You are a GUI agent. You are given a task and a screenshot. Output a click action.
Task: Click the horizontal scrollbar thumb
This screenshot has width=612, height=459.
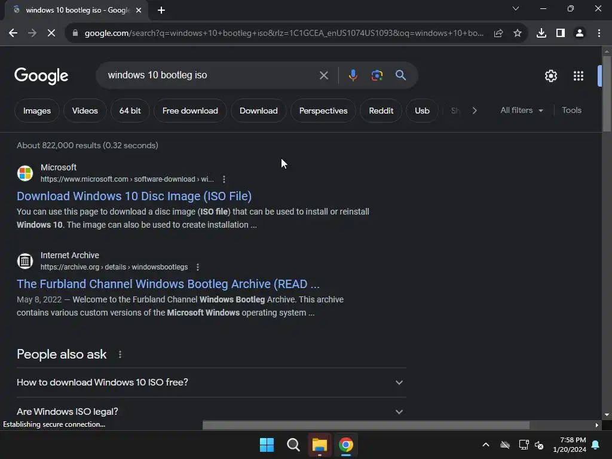pyautogui.click(x=366, y=425)
